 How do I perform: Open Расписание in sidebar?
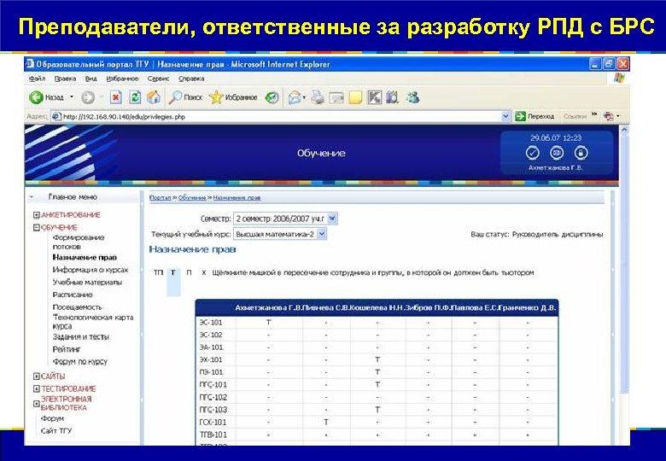[x=73, y=295]
